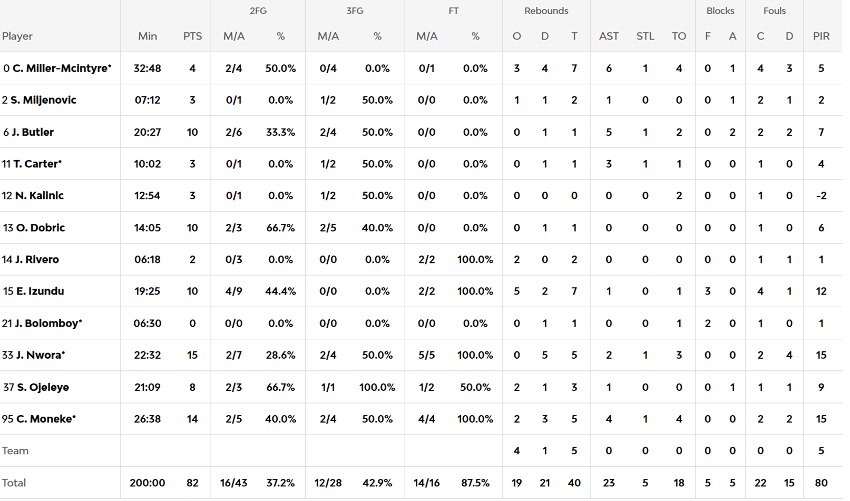Select C. Moneke player name
Screen dimensions: 850x501
pos(45,419)
